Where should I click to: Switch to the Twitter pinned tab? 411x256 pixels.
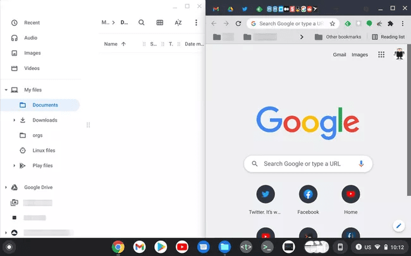245,9
